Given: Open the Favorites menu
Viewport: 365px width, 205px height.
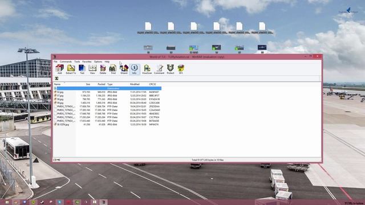Looking at the screenshot, I should (x=87, y=61).
